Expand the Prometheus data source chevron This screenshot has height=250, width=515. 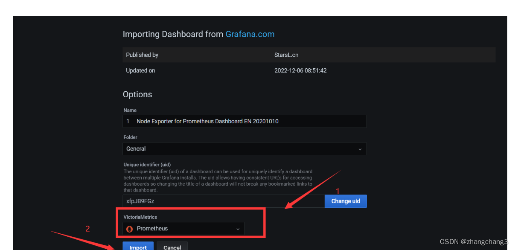pos(238,229)
